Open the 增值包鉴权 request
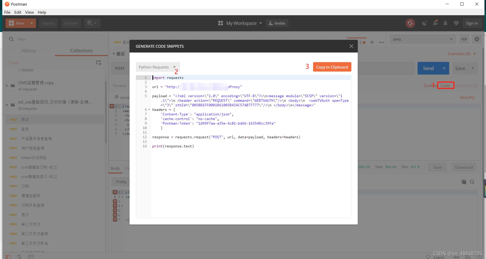Viewport: 486px width, 259px height. tap(55, 196)
